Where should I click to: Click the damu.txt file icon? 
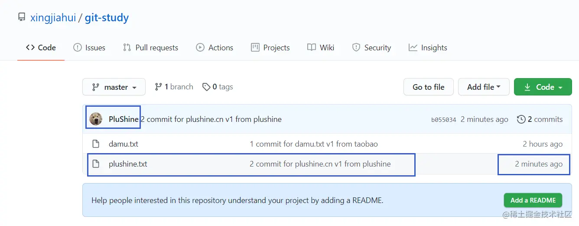(96, 144)
